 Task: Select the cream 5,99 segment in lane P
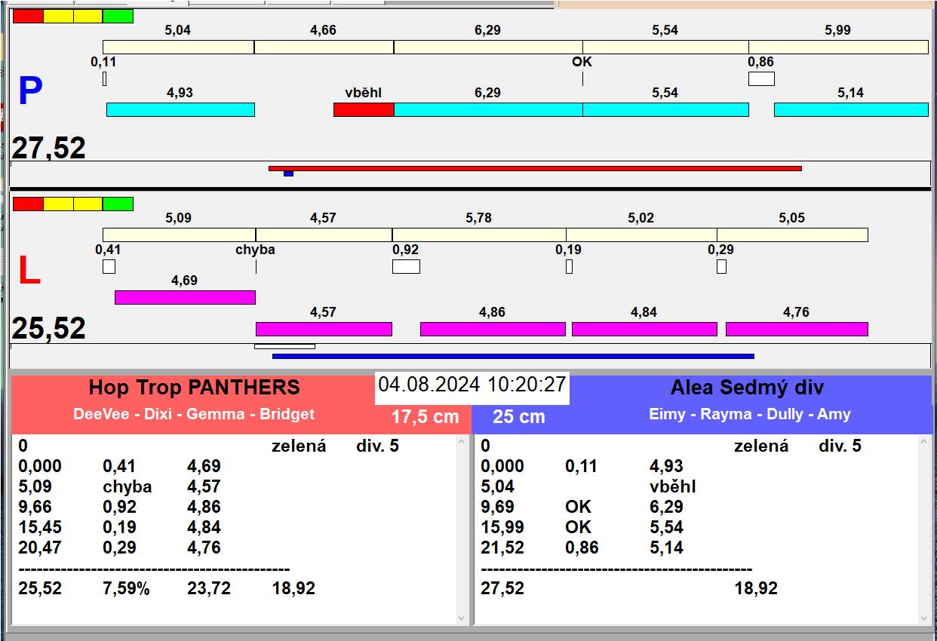click(x=838, y=47)
